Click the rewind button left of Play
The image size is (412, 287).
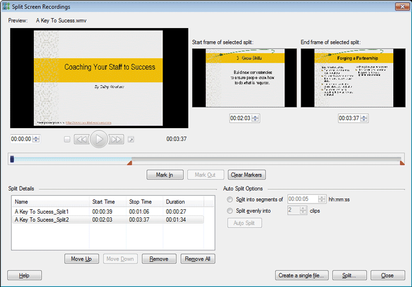(81, 139)
